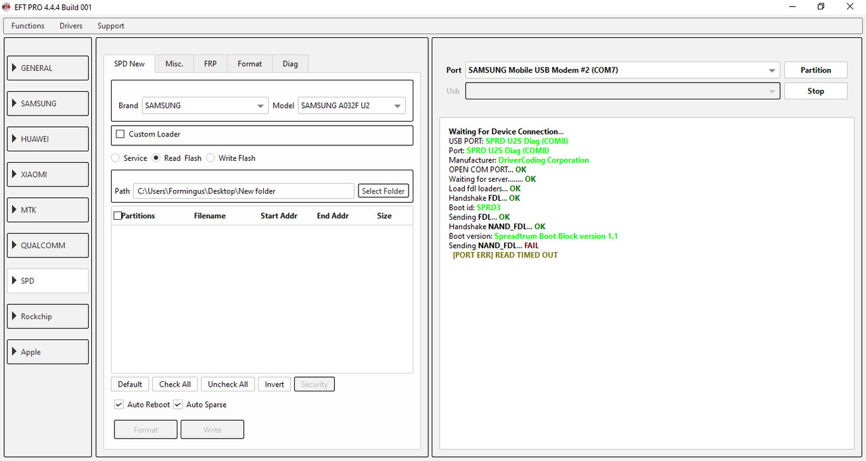Open the Drivers menu
This screenshot has height=461, width=866.
tap(71, 26)
